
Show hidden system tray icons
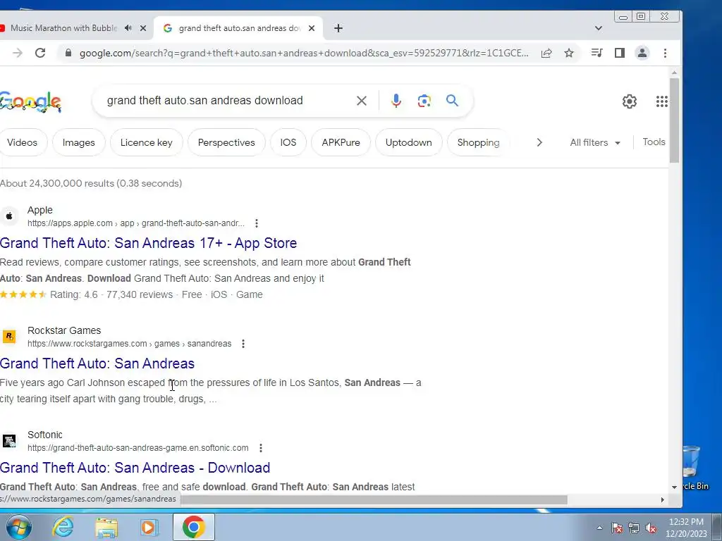tap(599, 528)
